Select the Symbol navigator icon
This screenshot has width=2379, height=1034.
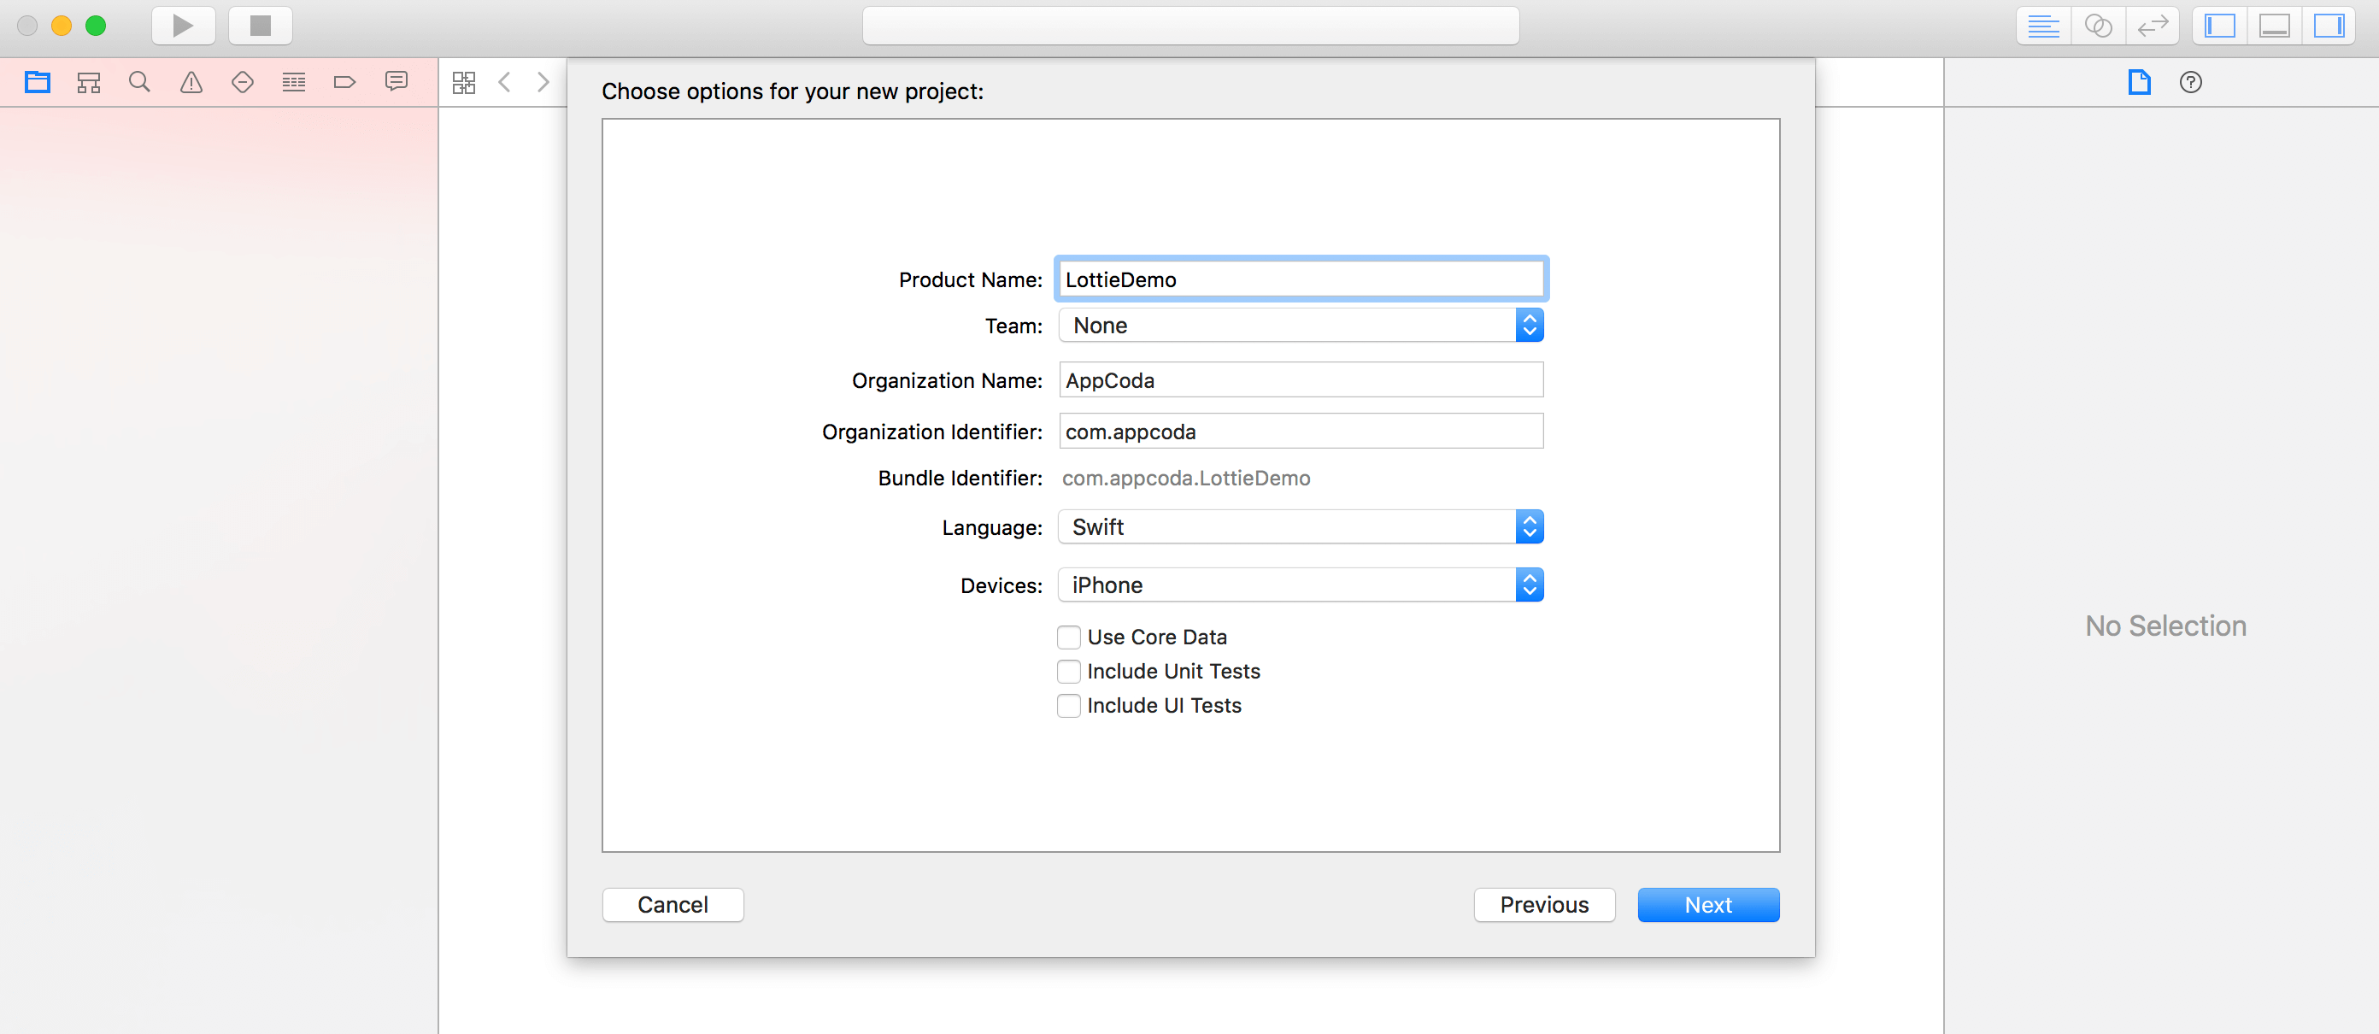coord(89,81)
